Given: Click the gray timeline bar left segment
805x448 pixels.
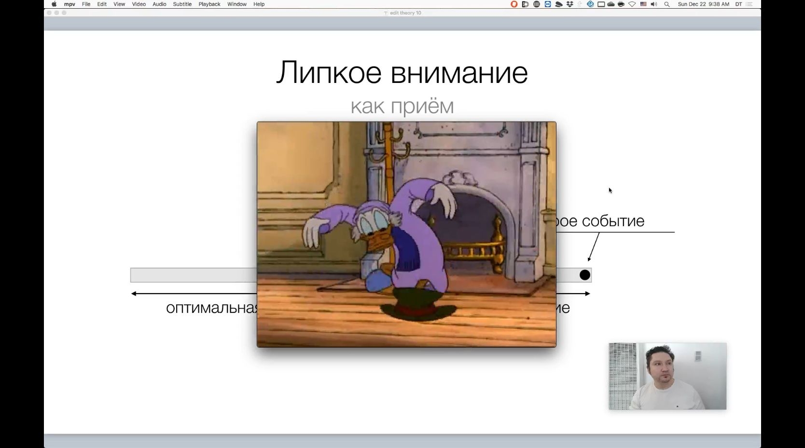Looking at the screenshot, I should [x=194, y=275].
